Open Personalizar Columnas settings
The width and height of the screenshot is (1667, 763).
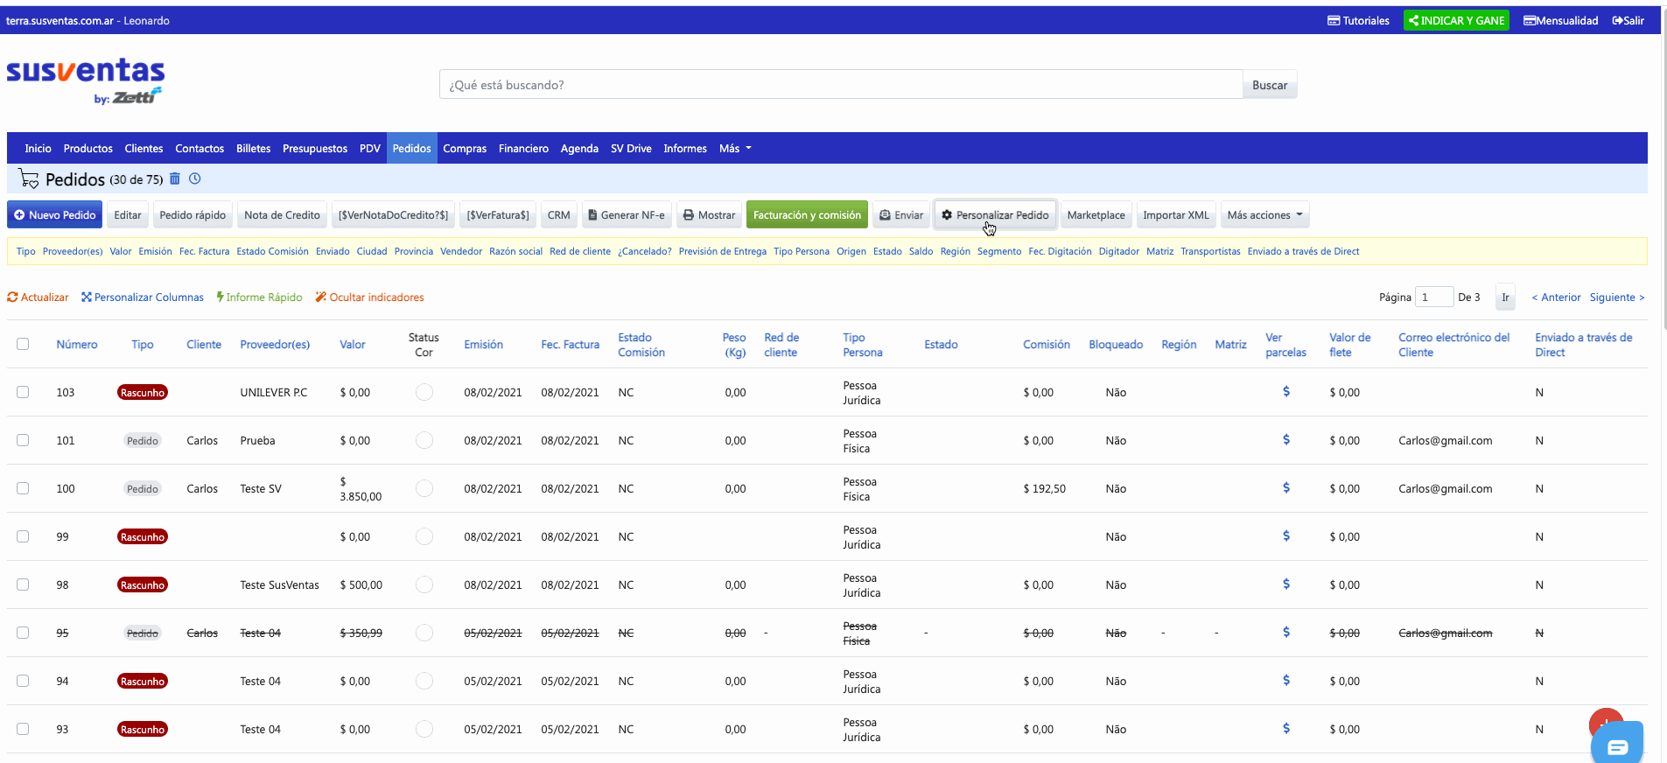[x=143, y=297]
